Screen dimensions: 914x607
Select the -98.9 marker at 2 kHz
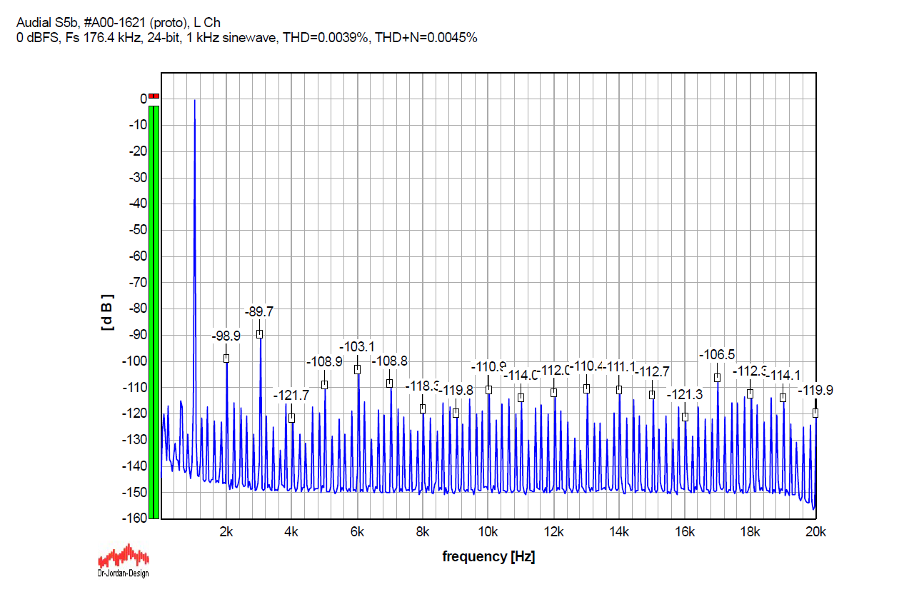click(226, 358)
